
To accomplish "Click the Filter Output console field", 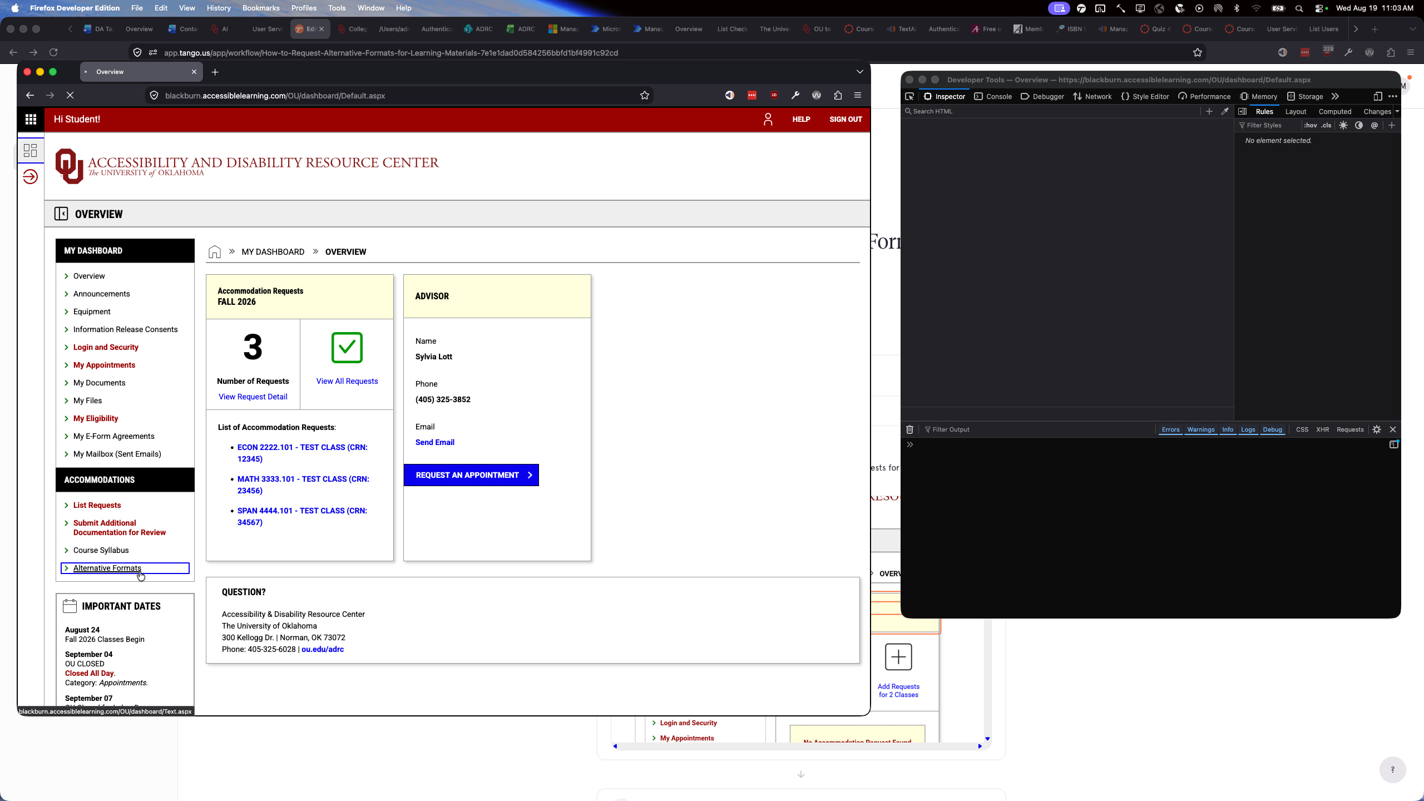I will 1037,429.
